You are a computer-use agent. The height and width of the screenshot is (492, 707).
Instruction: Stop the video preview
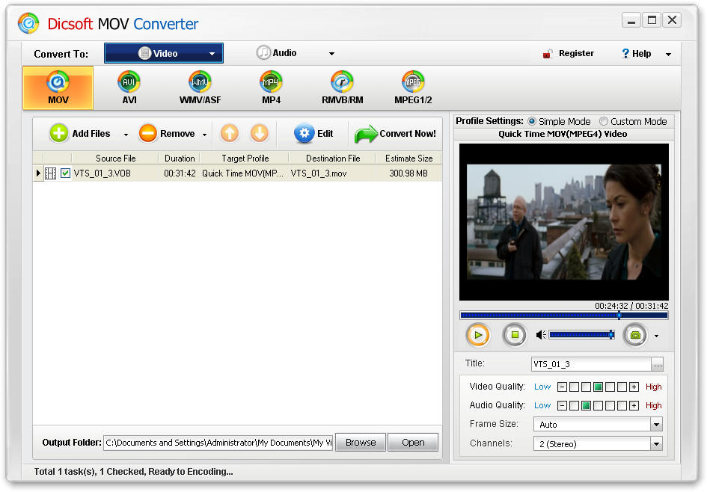click(x=515, y=335)
